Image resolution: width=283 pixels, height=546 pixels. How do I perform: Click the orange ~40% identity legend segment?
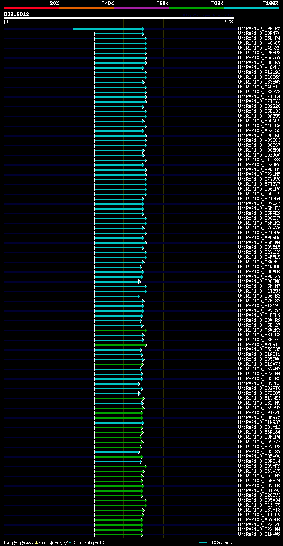pyautogui.click(x=87, y=8)
